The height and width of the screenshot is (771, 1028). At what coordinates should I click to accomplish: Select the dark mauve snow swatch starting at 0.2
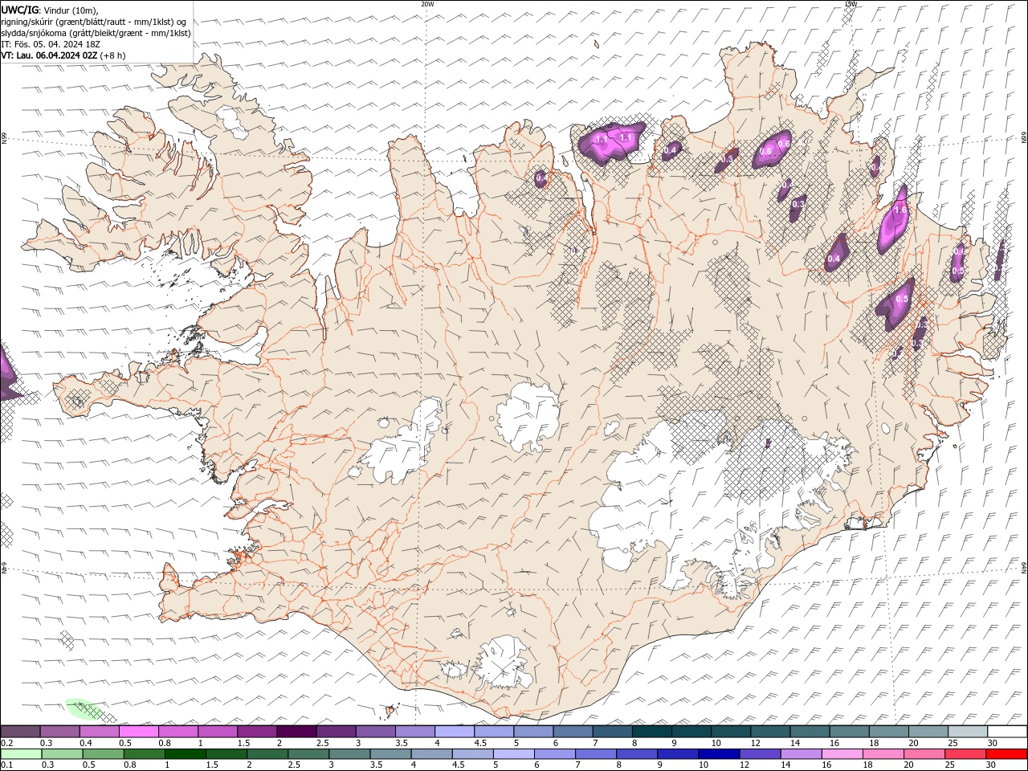(x=20, y=732)
